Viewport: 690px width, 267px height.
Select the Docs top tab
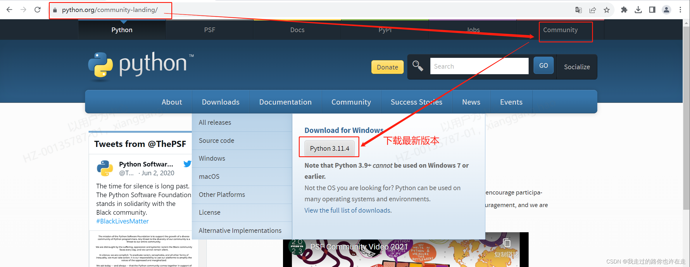[x=297, y=30]
